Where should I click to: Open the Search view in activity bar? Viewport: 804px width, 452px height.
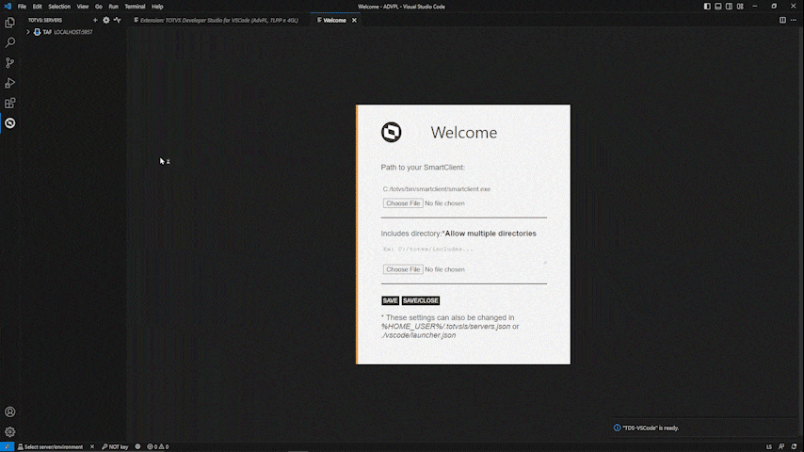9,42
